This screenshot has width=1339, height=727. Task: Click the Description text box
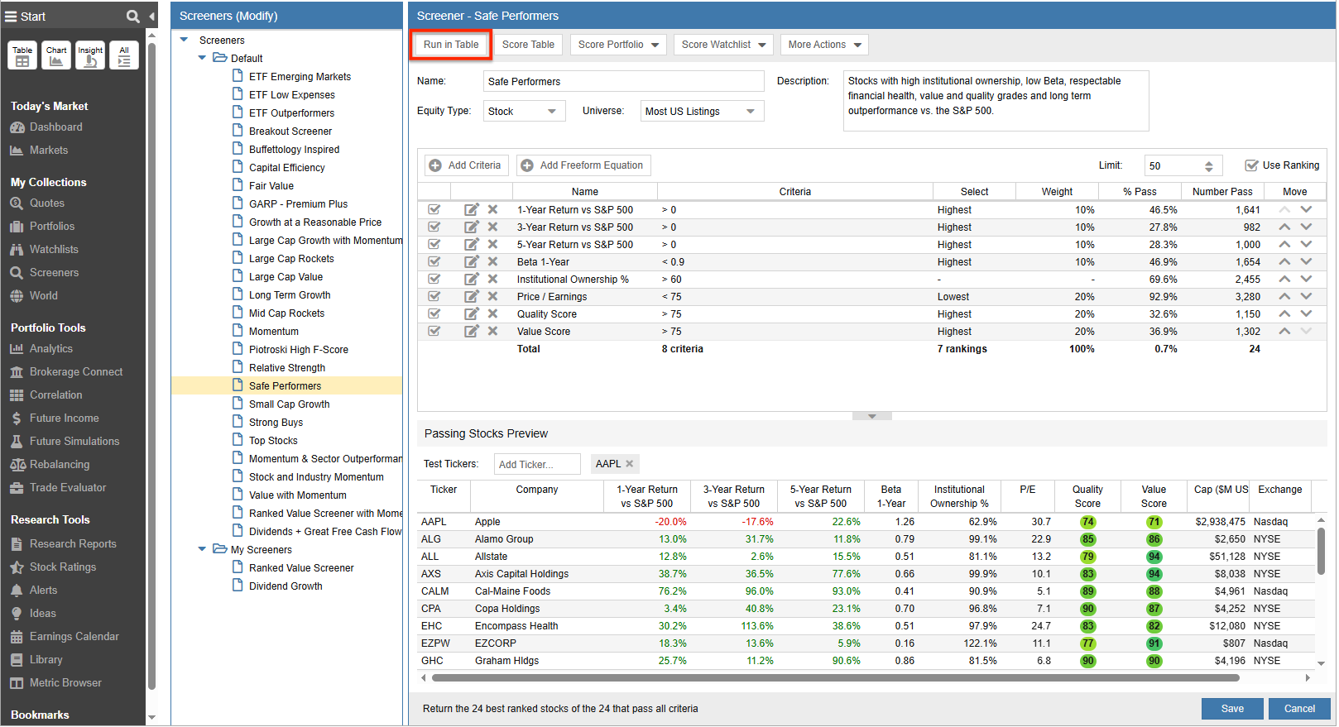coord(996,101)
